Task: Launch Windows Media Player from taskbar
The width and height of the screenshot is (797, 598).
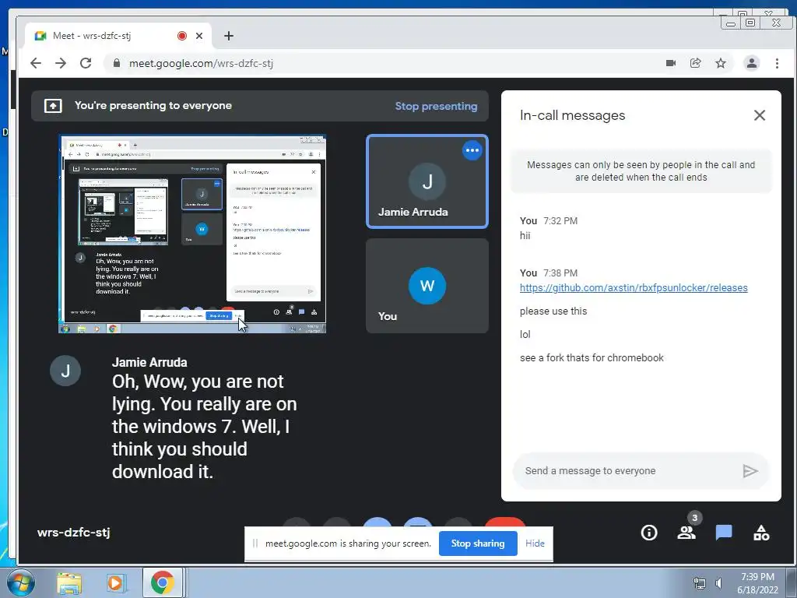Action: click(x=115, y=582)
